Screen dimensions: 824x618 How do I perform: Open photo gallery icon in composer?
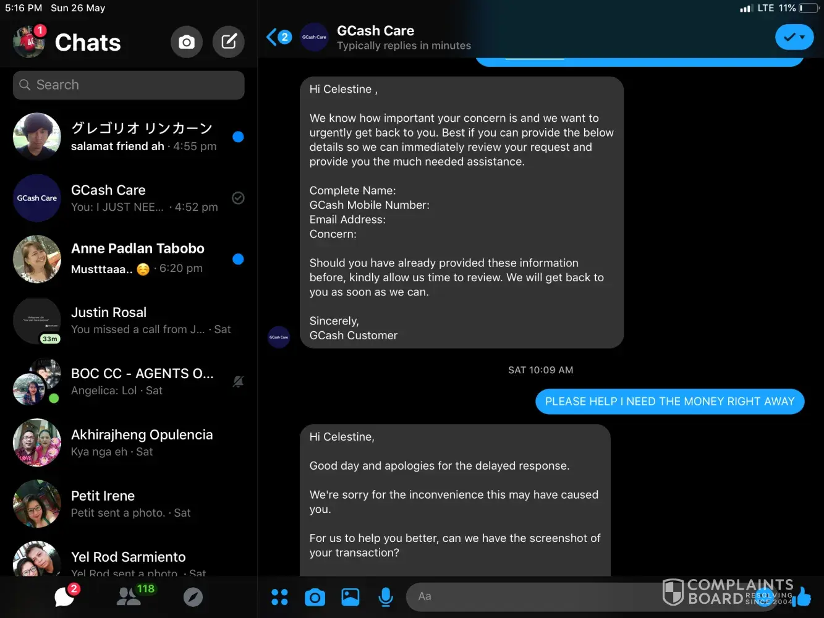coord(350,597)
